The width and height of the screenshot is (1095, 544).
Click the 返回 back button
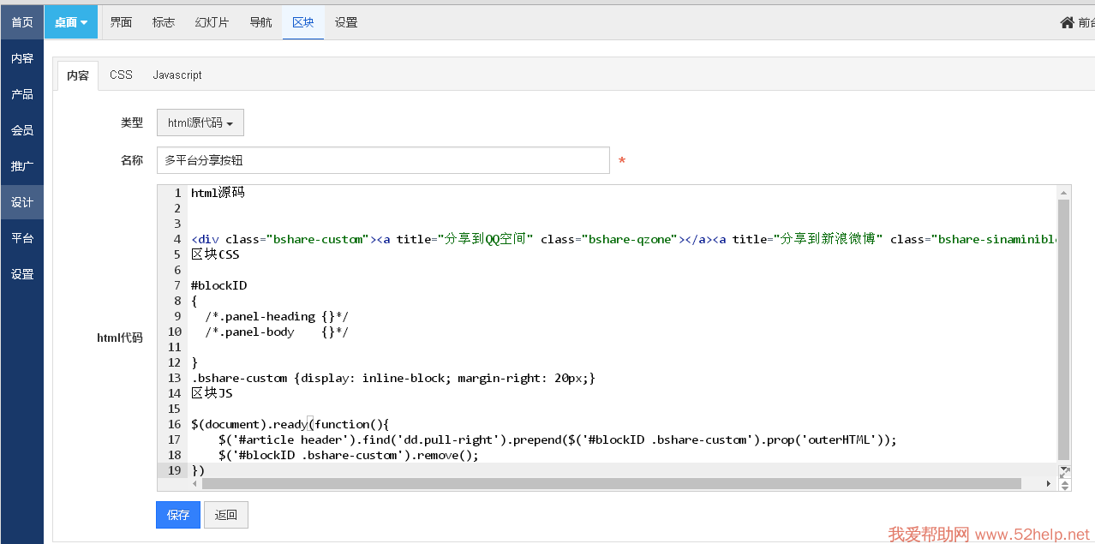226,515
